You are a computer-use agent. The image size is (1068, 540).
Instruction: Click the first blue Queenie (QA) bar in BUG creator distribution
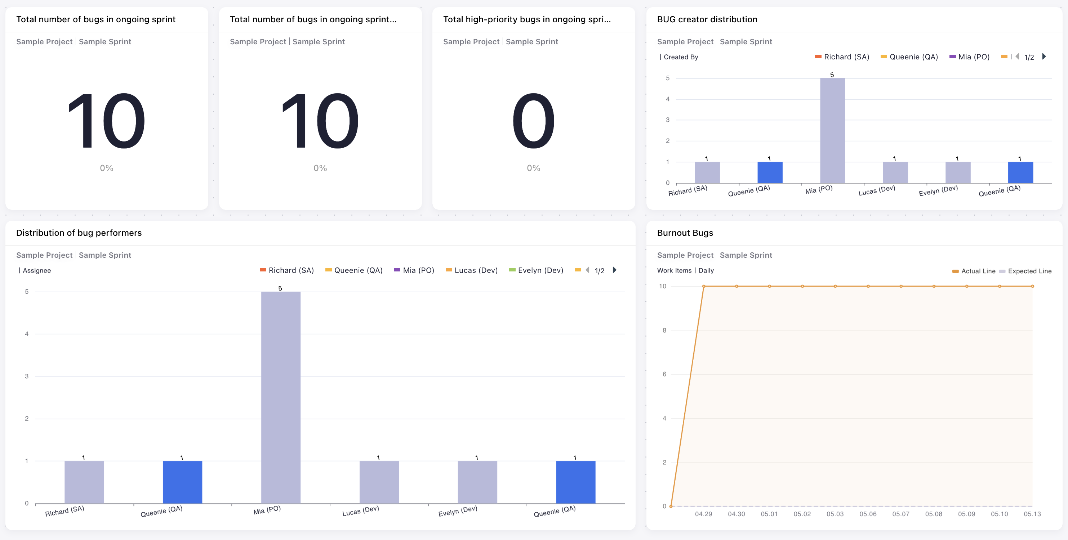pyautogui.click(x=770, y=172)
